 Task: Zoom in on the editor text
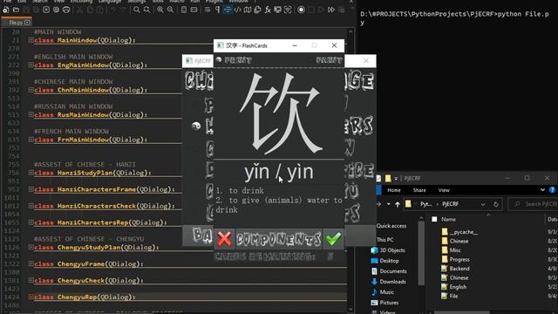point(160,10)
